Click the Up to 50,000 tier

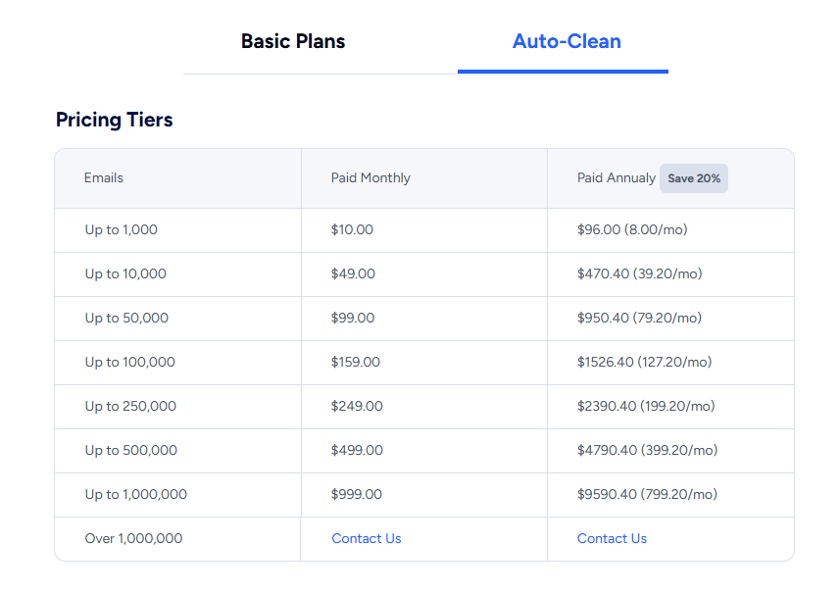tap(126, 318)
